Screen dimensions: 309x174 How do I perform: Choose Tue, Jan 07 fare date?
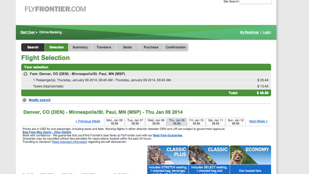135,122
